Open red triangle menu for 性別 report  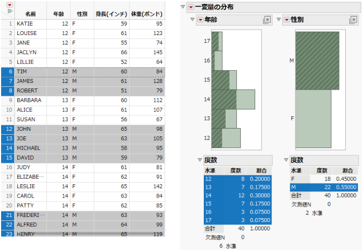286,20
